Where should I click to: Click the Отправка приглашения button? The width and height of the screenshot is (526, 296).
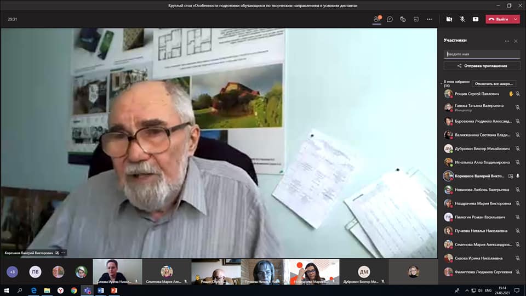[x=482, y=66]
